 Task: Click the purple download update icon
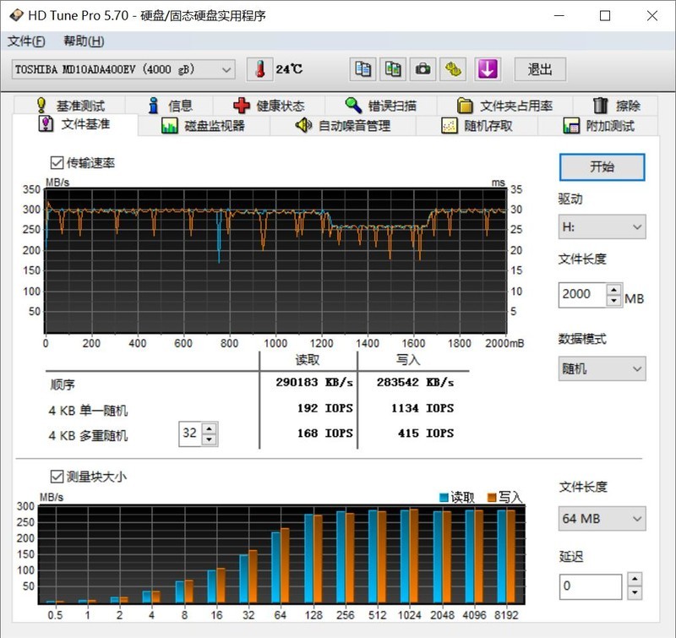tap(488, 69)
